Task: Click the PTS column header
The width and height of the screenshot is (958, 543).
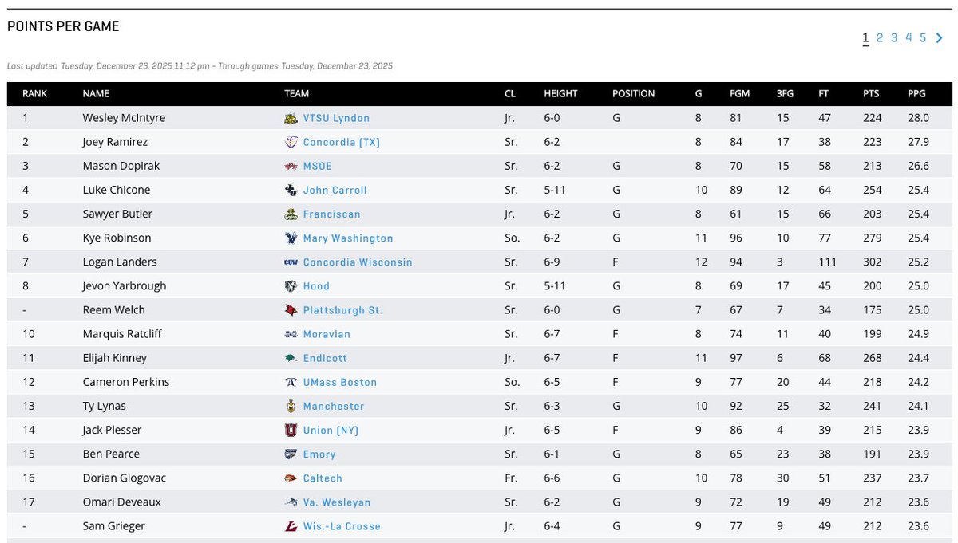Action: tap(871, 93)
